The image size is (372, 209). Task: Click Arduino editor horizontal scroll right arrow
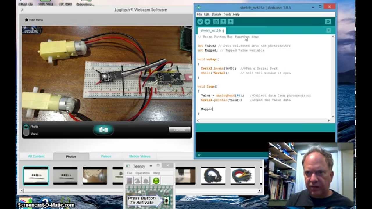tap(329, 120)
